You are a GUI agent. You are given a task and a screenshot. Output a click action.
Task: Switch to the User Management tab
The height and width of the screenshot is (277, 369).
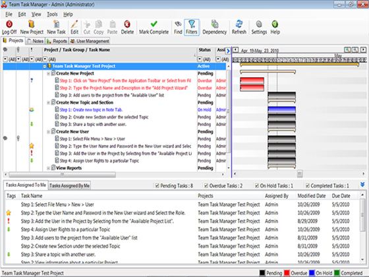pyautogui.click(x=90, y=41)
